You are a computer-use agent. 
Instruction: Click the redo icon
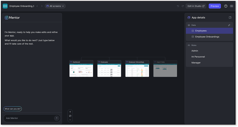[183, 6]
